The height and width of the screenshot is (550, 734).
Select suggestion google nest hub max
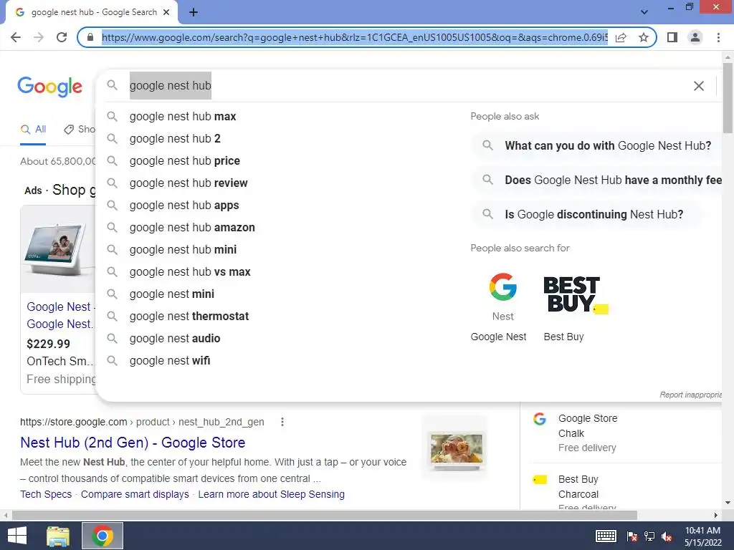(183, 117)
